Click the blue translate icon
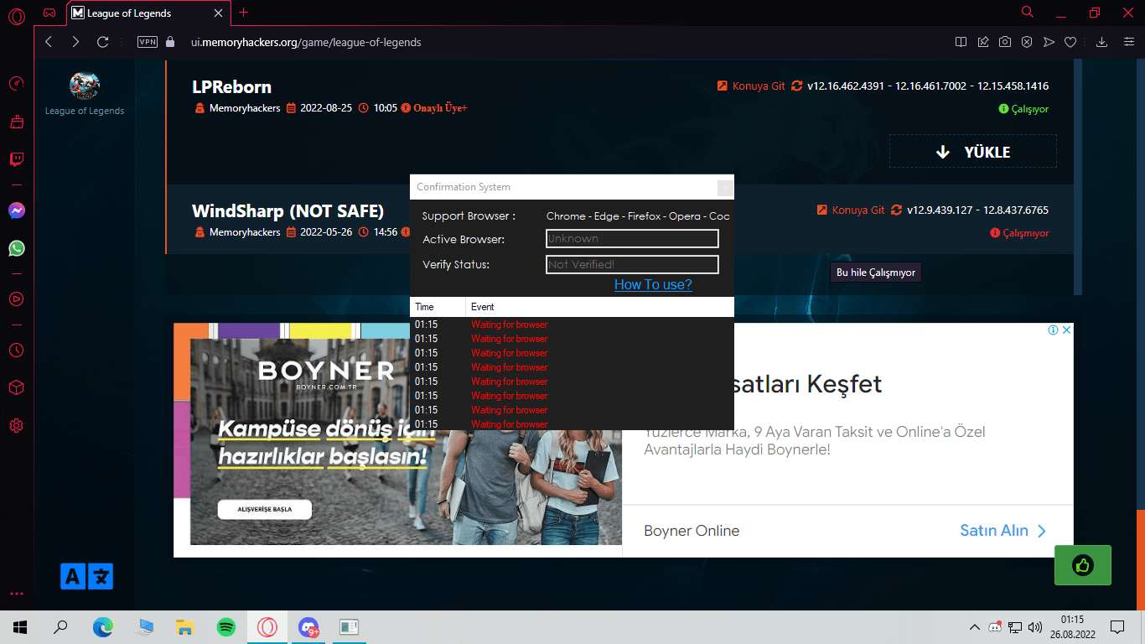The width and height of the screenshot is (1145, 644). pyautogui.click(x=86, y=576)
